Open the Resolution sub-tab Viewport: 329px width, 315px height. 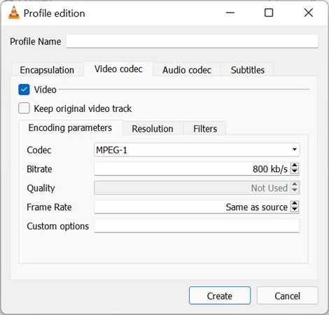click(x=153, y=129)
